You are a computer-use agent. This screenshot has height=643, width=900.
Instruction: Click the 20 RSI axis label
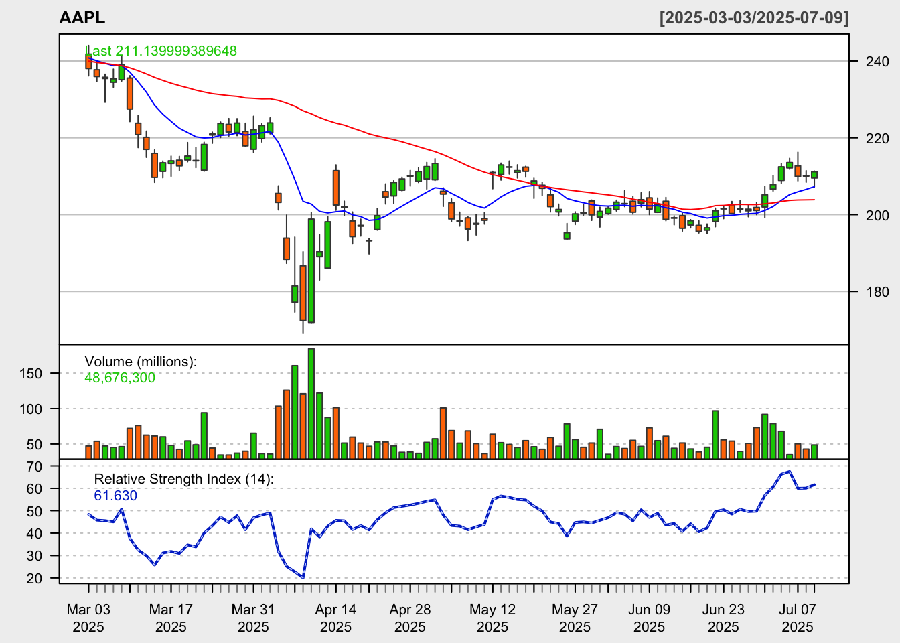(35, 579)
